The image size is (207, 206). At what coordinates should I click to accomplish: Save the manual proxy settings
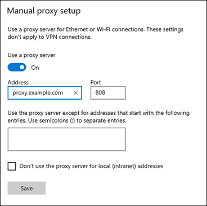(x=26, y=188)
